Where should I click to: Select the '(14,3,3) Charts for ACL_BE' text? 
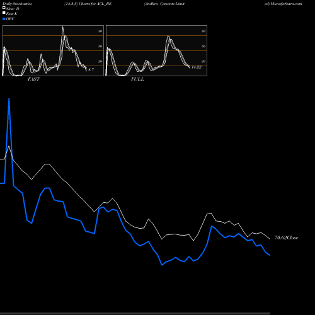click(x=88, y=4)
